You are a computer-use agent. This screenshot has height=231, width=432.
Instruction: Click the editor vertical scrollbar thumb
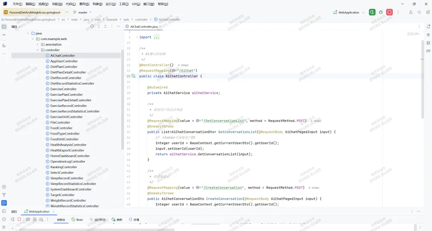tap(422, 79)
